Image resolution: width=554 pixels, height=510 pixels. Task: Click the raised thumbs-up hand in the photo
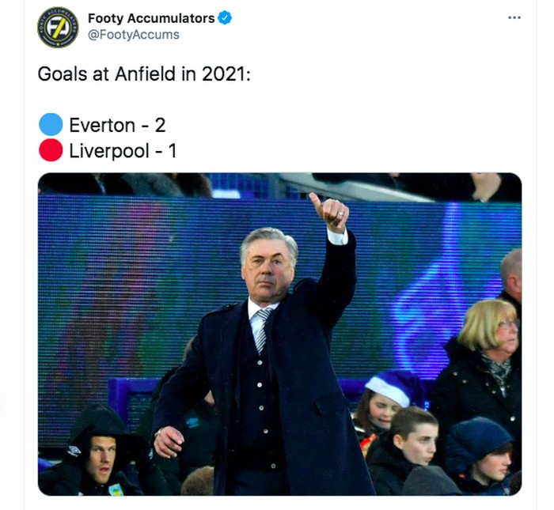pos(329,211)
